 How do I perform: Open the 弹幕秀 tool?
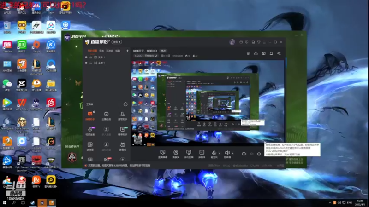[x=122, y=146]
